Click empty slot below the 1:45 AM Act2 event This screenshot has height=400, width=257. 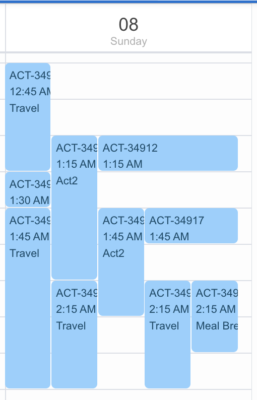pos(121,353)
